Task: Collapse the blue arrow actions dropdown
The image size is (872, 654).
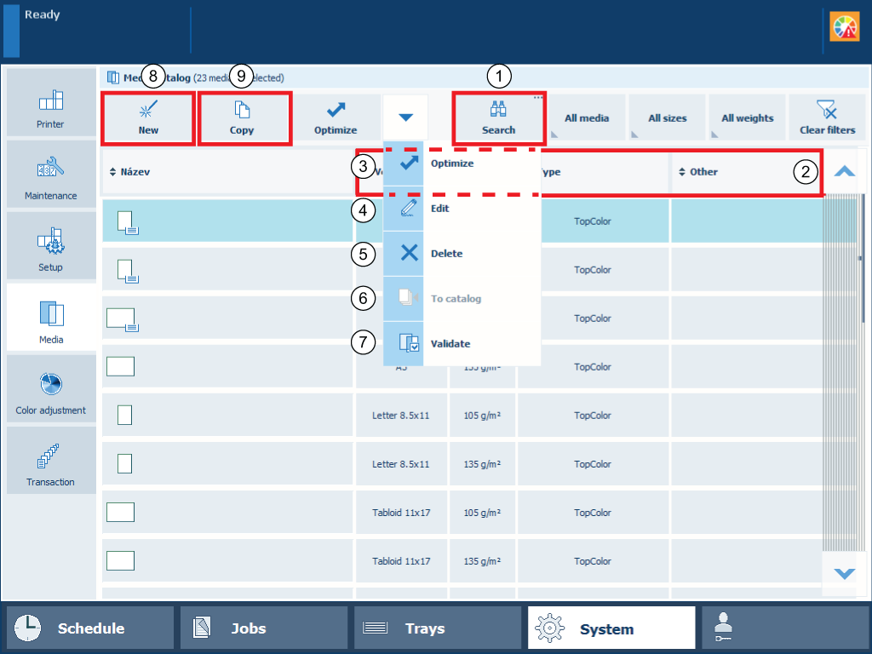Action: (406, 118)
